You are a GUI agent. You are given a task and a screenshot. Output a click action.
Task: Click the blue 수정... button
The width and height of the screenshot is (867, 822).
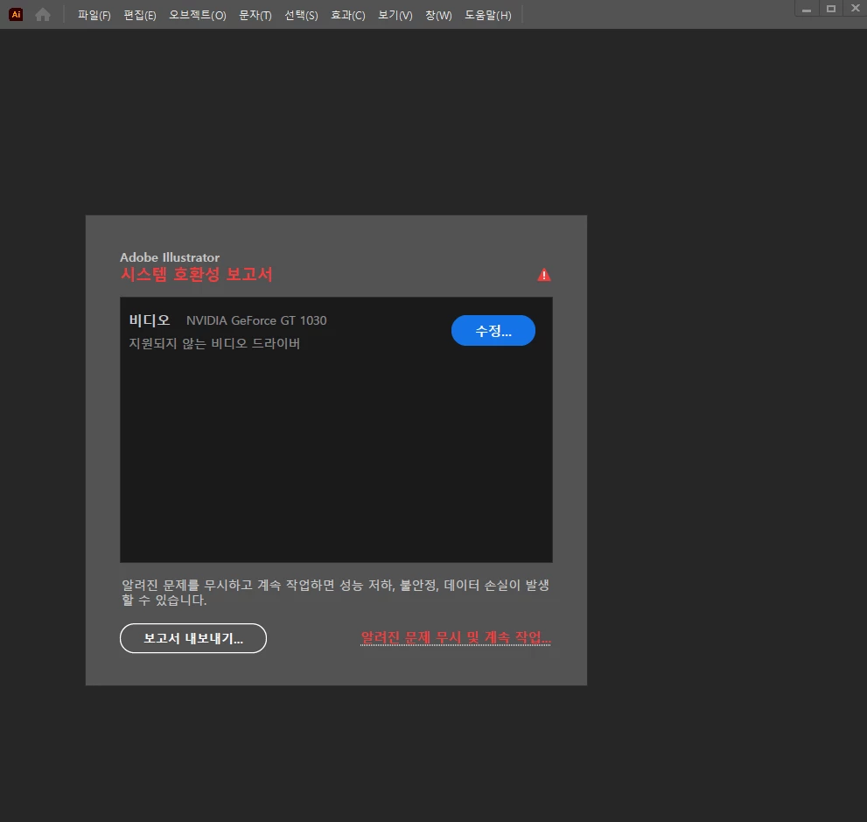(493, 331)
